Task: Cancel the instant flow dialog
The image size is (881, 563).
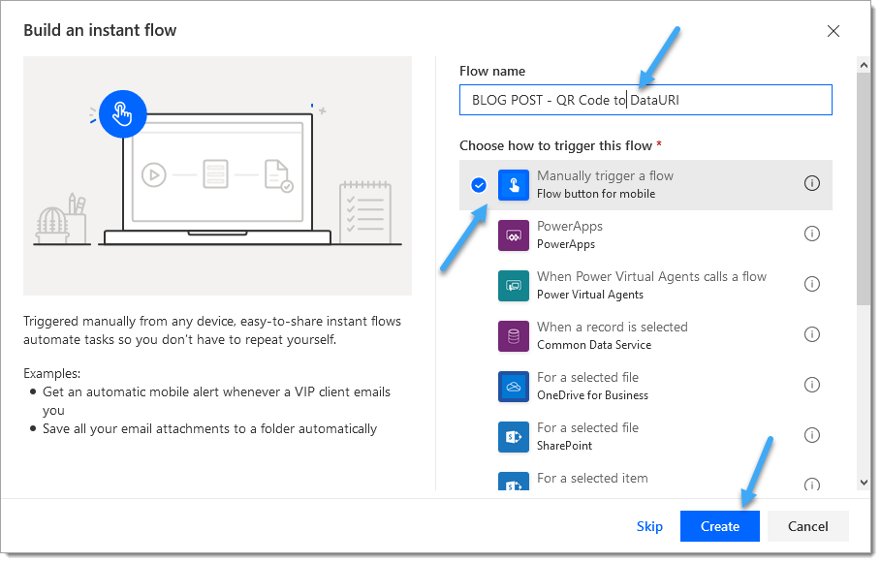Action: pyautogui.click(x=807, y=526)
